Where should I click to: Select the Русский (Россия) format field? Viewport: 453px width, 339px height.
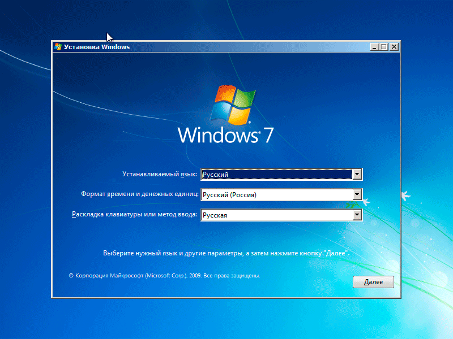point(276,195)
